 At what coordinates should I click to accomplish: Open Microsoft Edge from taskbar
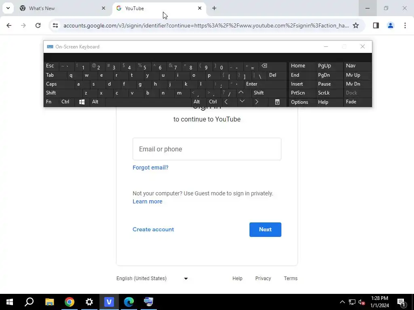(129, 302)
